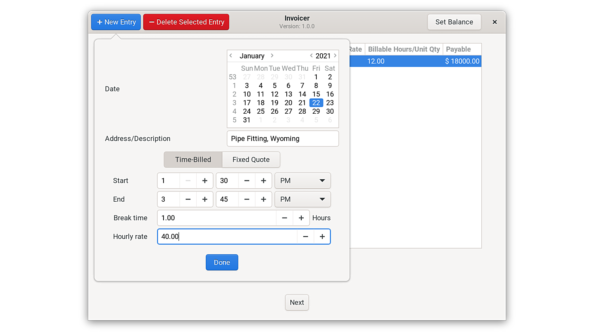This screenshot has width=594, height=334.
Task: Click the minus icon to decrease Start minutes
Action: point(246,180)
